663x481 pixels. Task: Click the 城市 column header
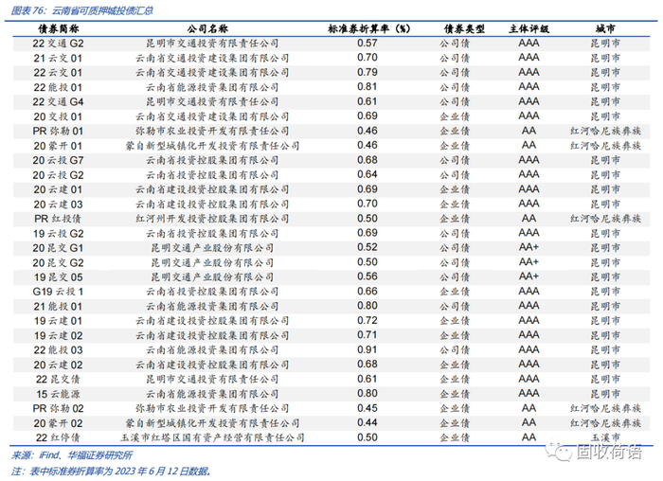[605, 28]
